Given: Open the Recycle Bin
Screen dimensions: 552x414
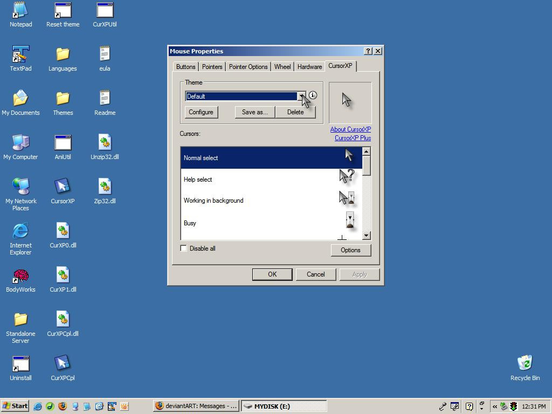Looking at the screenshot, I should [x=525, y=368].
